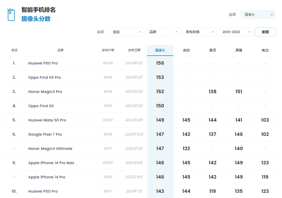This screenshot has height=198, width=282.
Task: Expand the 定位 filter dropdown
Action: (x=126, y=32)
